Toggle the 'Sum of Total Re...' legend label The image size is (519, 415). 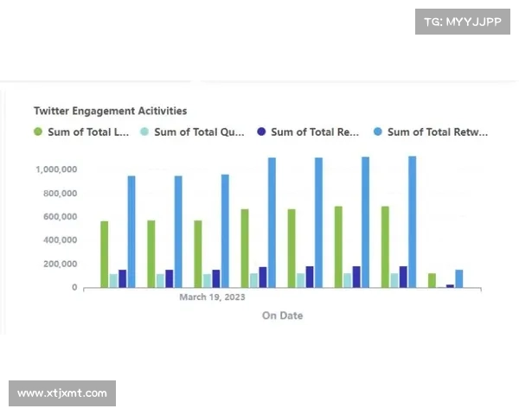pos(314,132)
